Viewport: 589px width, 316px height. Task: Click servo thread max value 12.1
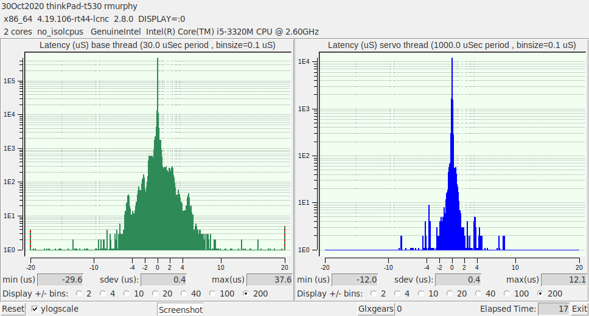click(x=563, y=280)
